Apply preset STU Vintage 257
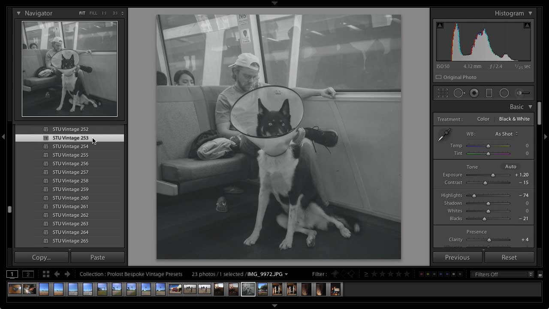Viewport: 549px width, 309px height. point(69,172)
